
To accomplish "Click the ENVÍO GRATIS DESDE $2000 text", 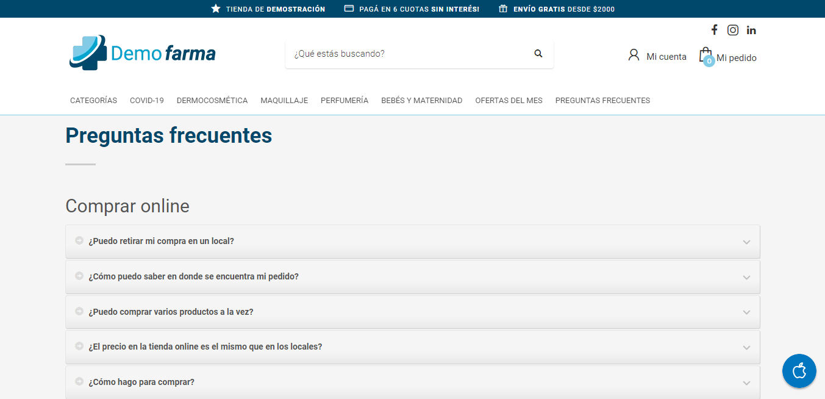I will pyautogui.click(x=564, y=9).
